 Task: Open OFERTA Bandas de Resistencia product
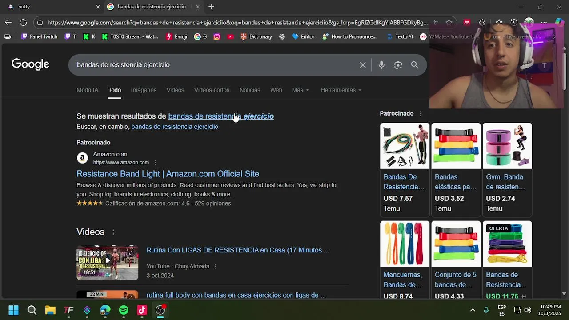tap(507, 260)
